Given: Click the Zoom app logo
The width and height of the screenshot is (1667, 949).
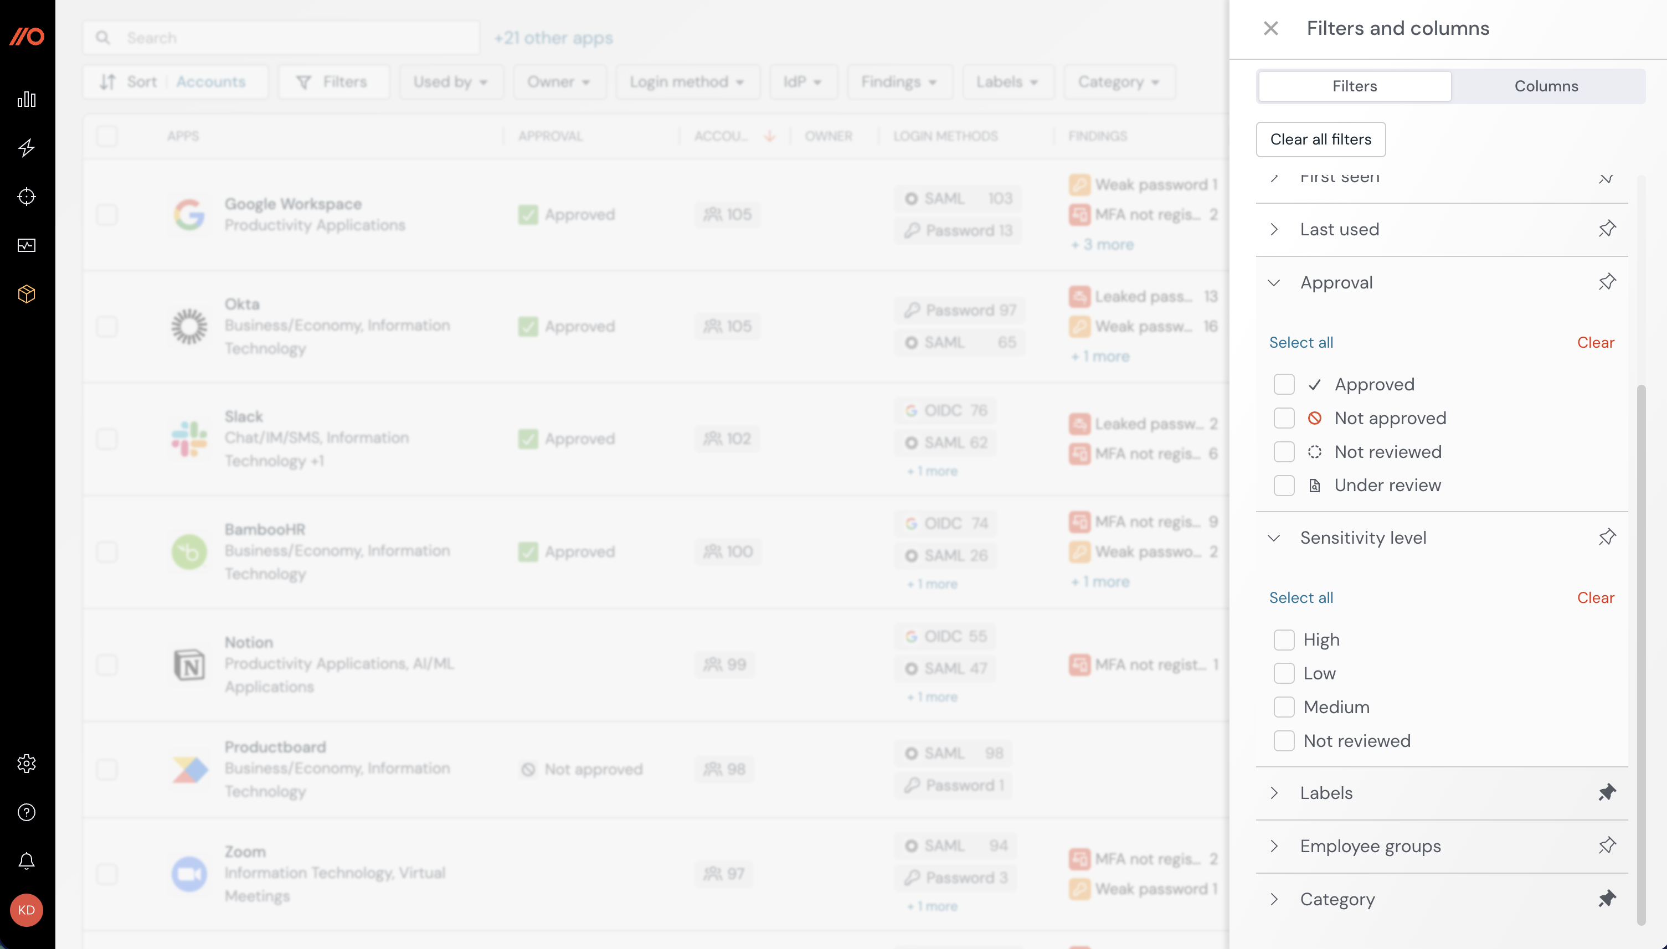Looking at the screenshot, I should pyautogui.click(x=189, y=874).
